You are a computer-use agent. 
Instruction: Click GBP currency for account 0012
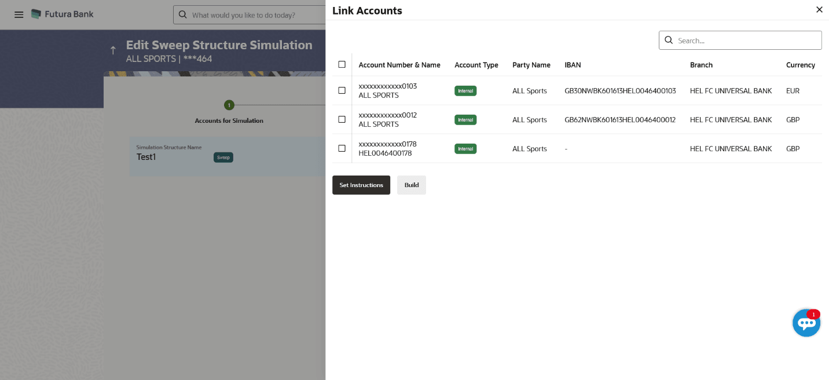793,120
